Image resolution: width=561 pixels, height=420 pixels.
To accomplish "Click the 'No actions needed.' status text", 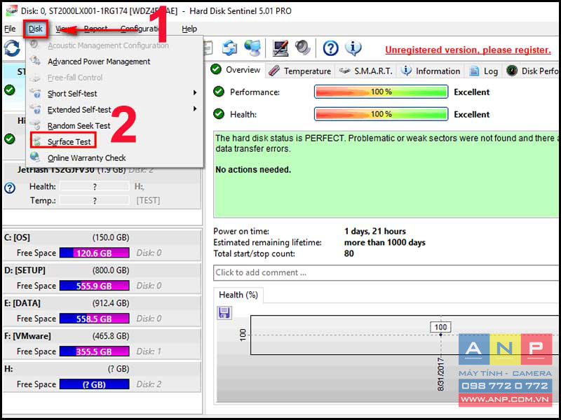I will point(253,169).
